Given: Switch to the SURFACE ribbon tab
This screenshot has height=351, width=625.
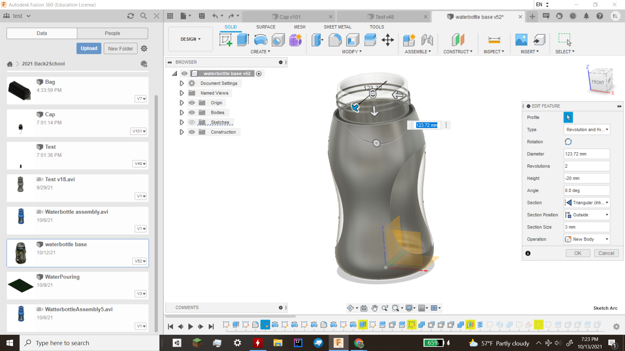Looking at the screenshot, I should pyautogui.click(x=266, y=27).
